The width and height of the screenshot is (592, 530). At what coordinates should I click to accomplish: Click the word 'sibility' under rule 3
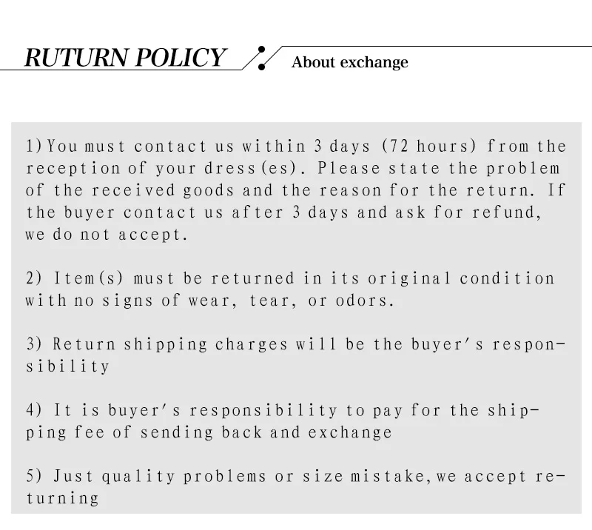(x=67, y=366)
